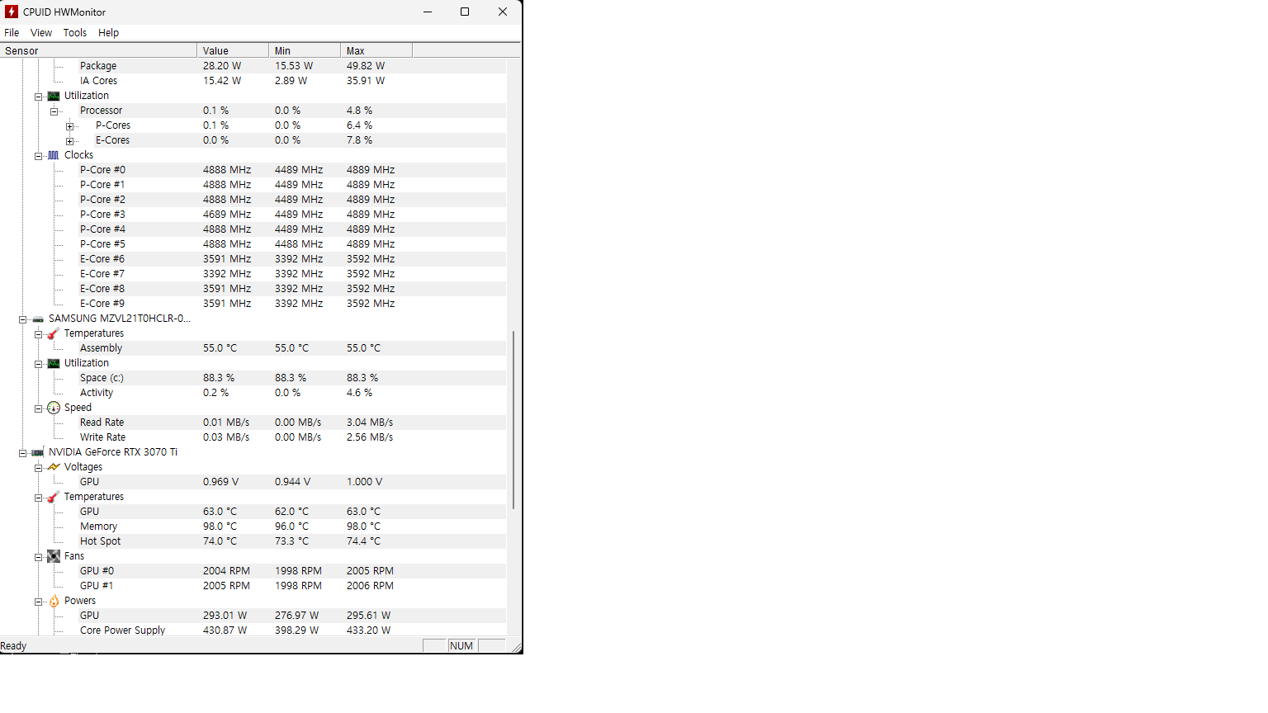Viewport: 1268px width, 713px height.
Task: Expand the P-Cores utilization node
Action: point(69,126)
